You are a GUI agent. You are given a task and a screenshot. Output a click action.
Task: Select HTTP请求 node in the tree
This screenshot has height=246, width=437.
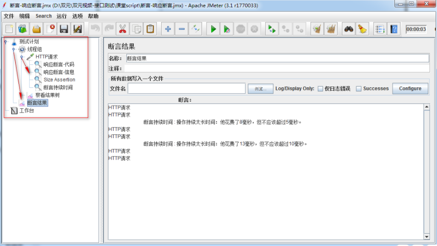(x=47, y=57)
